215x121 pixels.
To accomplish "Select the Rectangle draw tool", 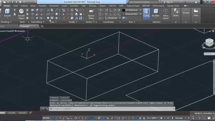I will coord(52,18).
